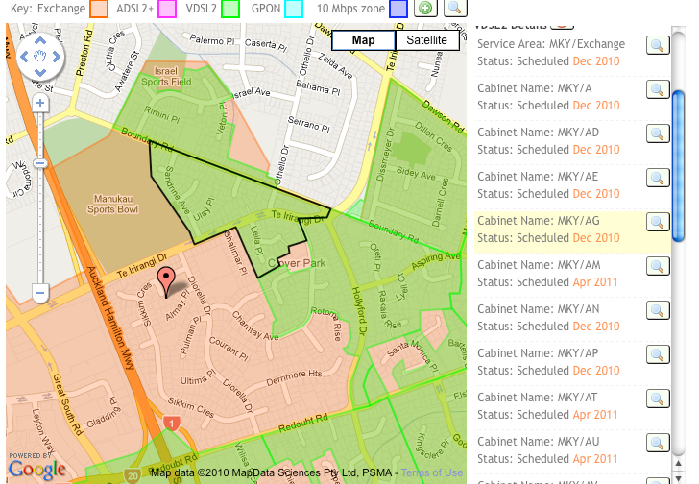Click the scrollbar up arrow

(x=678, y=464)
